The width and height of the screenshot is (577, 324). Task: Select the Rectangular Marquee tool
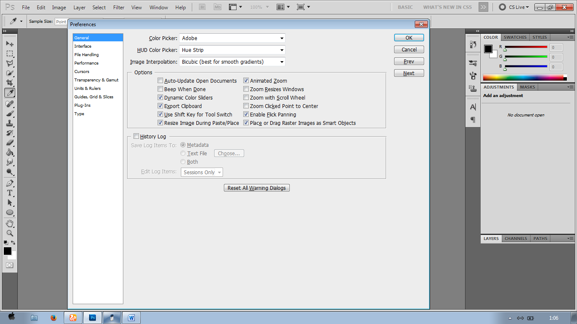coord(9,54)
